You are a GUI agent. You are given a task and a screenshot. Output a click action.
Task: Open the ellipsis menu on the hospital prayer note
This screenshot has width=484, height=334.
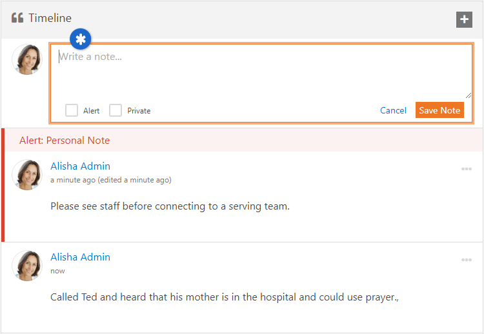(467, 260)
